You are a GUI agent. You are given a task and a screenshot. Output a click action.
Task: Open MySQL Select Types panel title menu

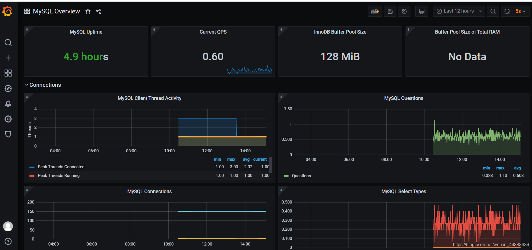pyautogui.click(x=404, y=191)
